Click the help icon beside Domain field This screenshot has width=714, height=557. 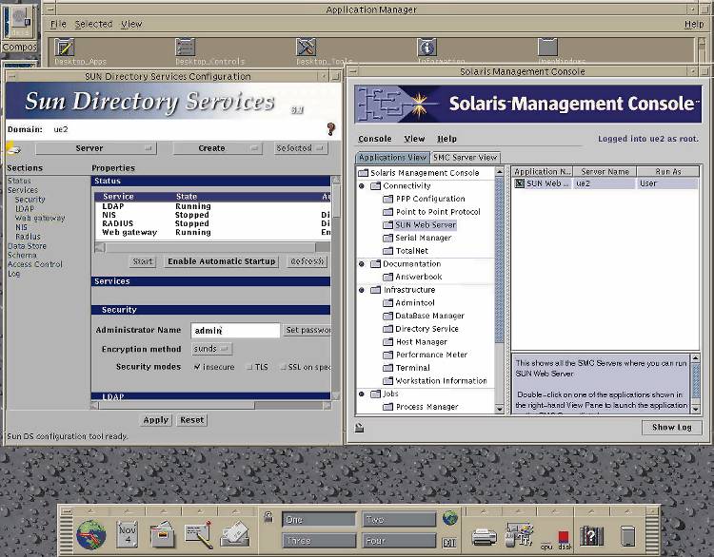point(331,128)
